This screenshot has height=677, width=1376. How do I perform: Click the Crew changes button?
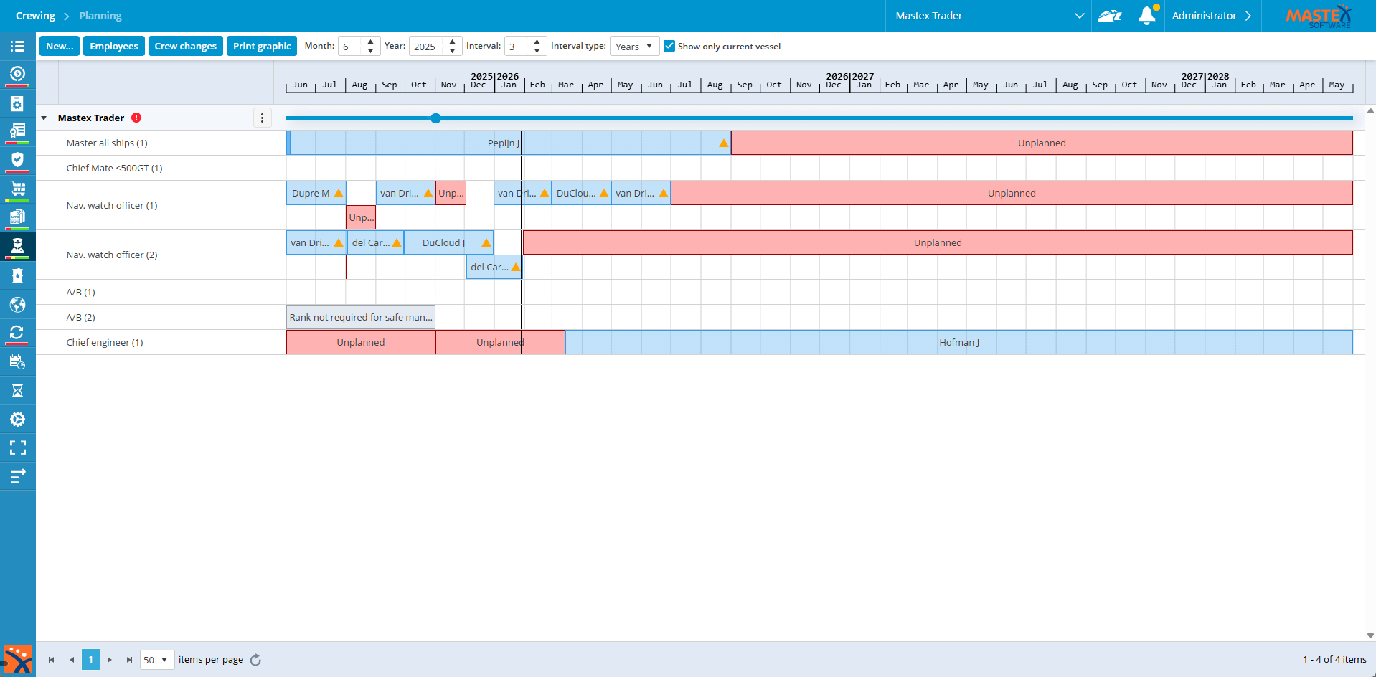click(x=185, y=46)
